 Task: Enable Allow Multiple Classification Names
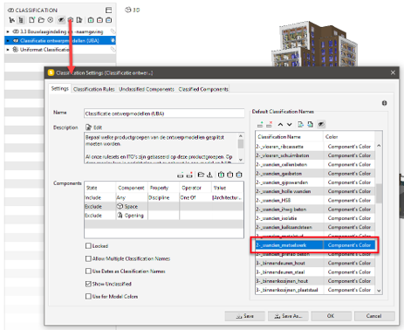tap(88, 258)
